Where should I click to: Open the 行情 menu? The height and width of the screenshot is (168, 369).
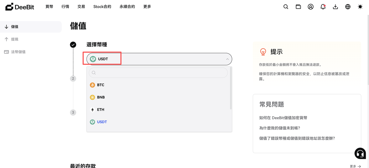pos(65,7)
